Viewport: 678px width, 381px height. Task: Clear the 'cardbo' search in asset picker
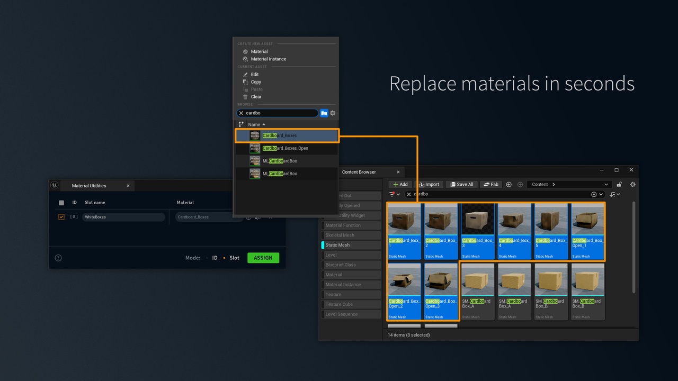tap(241, 113)
